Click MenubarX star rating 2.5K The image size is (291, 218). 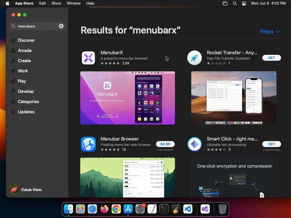pos(115,63)
